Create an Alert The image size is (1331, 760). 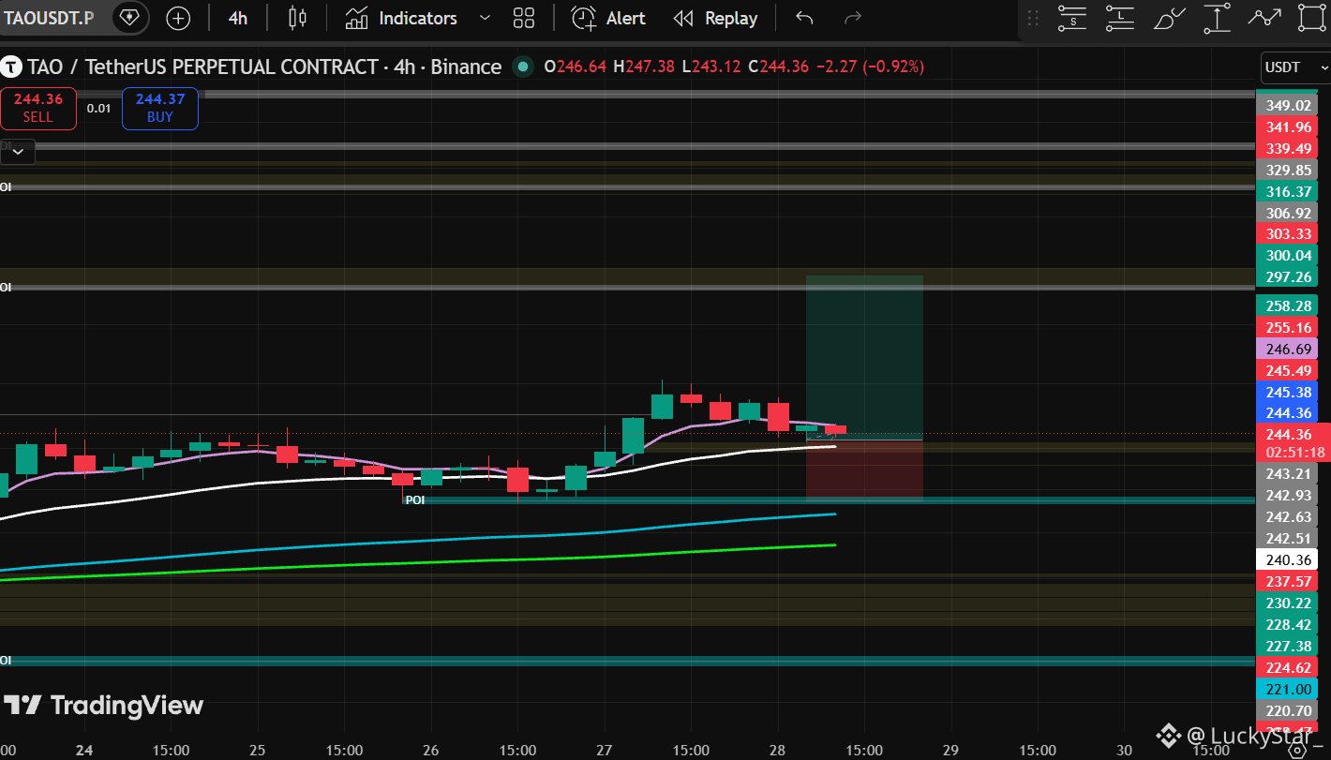pyautogui.click(x=608, y=18)
